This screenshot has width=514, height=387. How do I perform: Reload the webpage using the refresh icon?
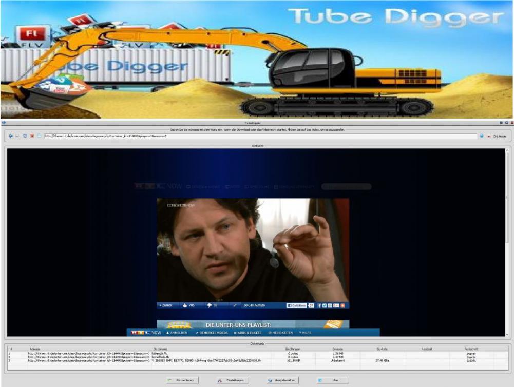click(x=25, y=137)
